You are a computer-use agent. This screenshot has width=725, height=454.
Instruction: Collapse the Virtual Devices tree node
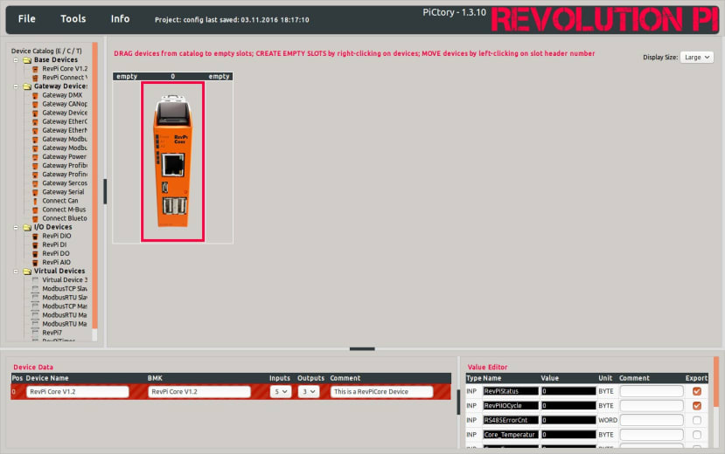pyautogui.click(x=16, y=272)
